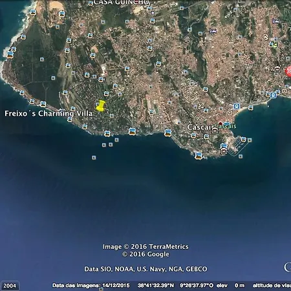Click the fork-and-knife restaurant icon west of Cascais

click(x=200, y=105)
